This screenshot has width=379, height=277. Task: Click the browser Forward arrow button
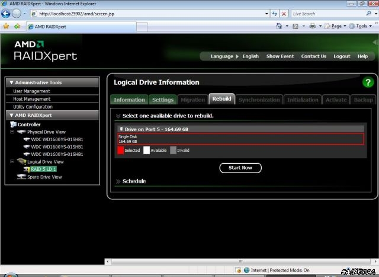coord(17,14)
